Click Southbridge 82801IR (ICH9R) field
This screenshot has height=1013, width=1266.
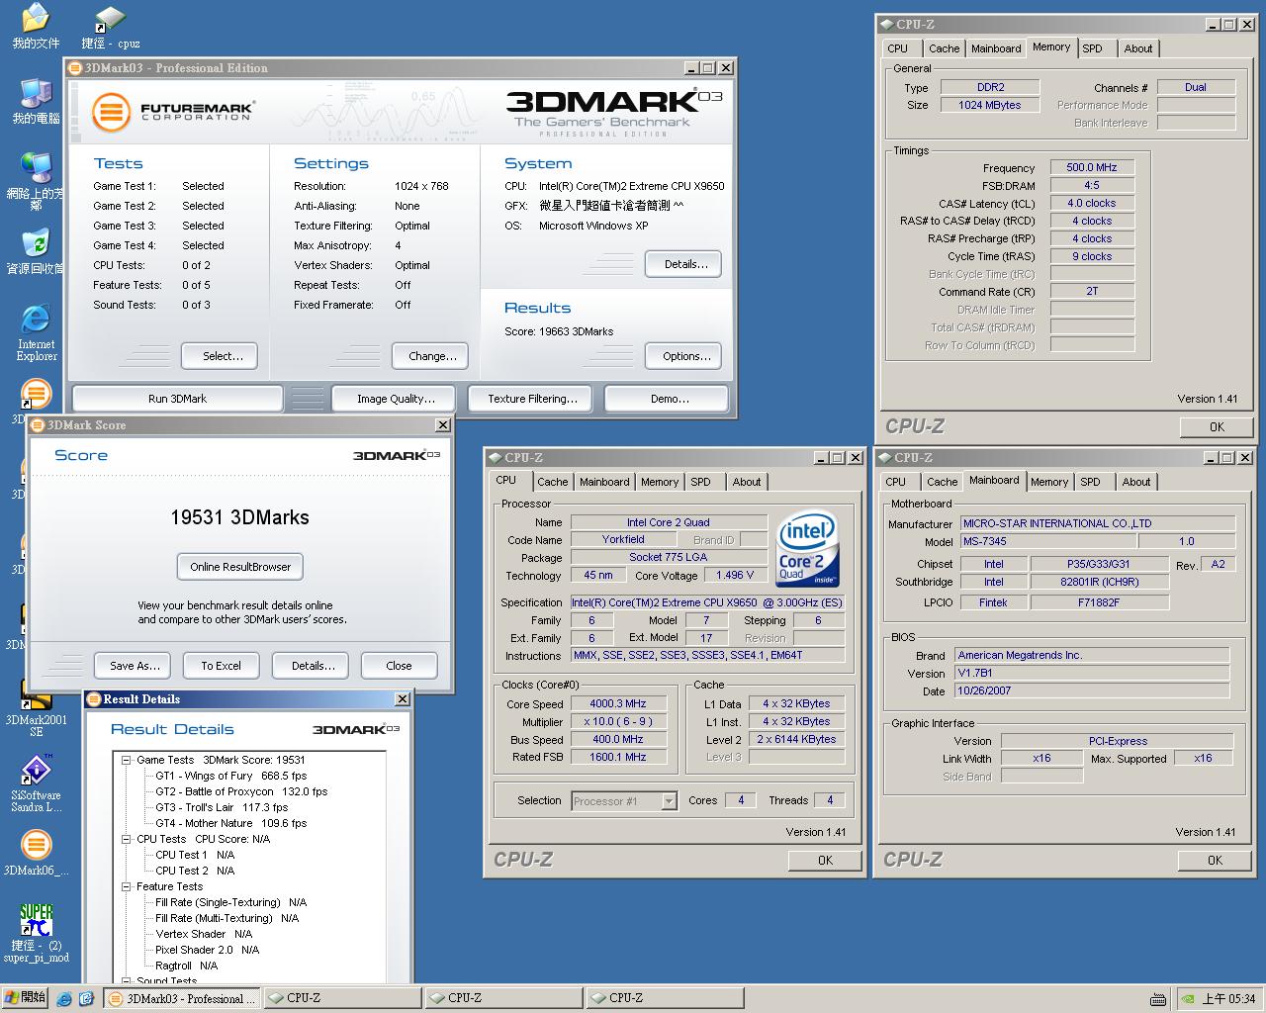pos(1099,583)
